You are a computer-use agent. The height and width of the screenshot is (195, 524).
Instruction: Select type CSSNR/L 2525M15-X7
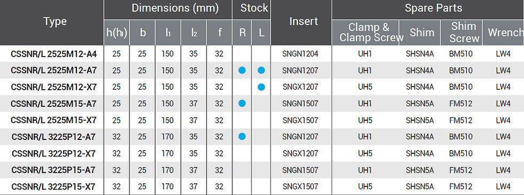(x=54, y=120)
